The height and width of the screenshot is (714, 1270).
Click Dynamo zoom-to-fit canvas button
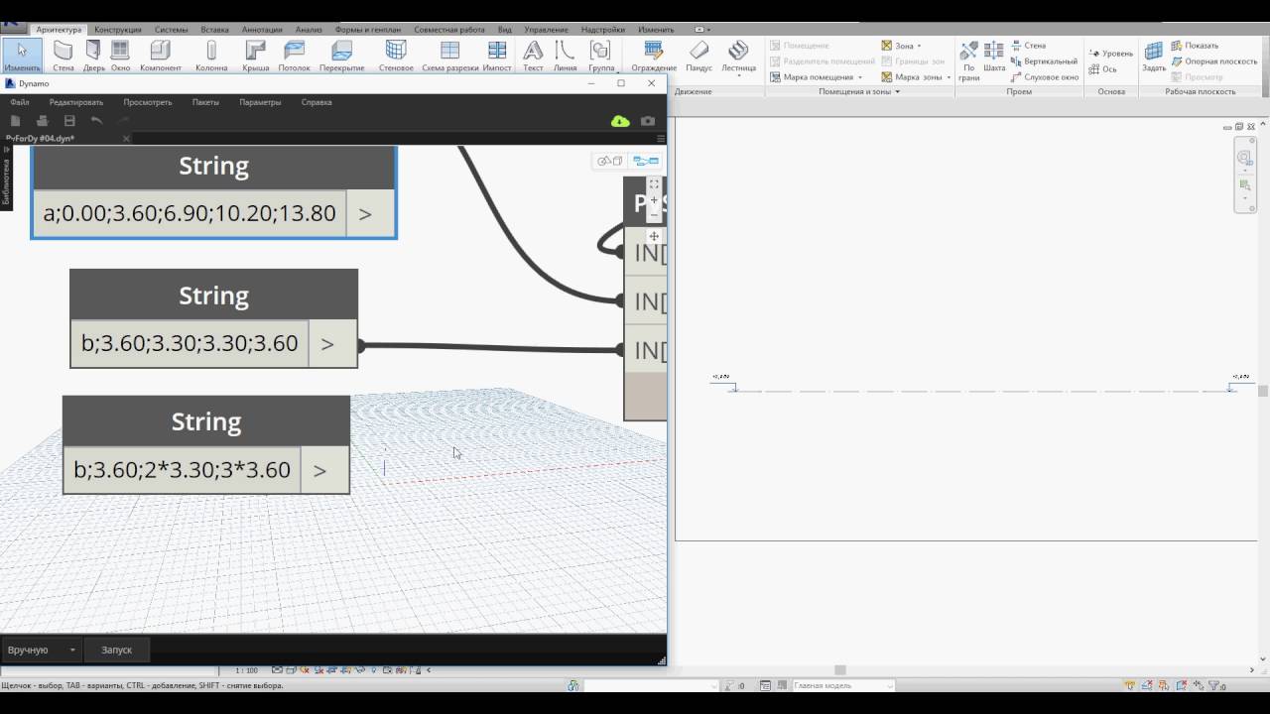click(654, 184)
